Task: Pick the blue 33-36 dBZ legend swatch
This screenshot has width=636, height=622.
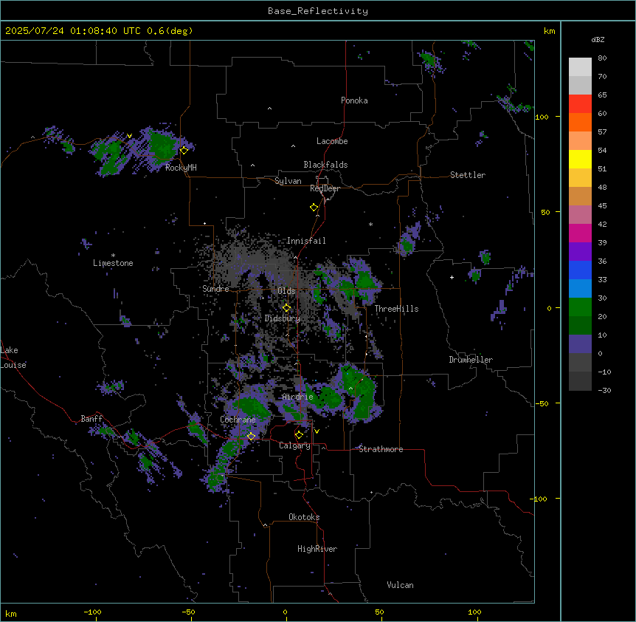Action: click(x=580, y=270)
